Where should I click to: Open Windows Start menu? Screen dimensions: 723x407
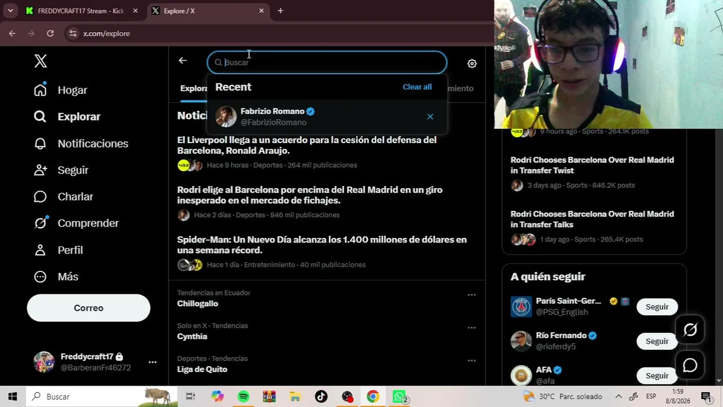coord(12,397)
